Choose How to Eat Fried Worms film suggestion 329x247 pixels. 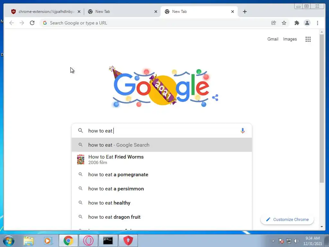pos(162,160)
